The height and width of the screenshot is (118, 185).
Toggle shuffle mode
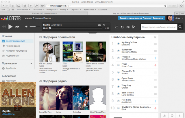(128, 27)
